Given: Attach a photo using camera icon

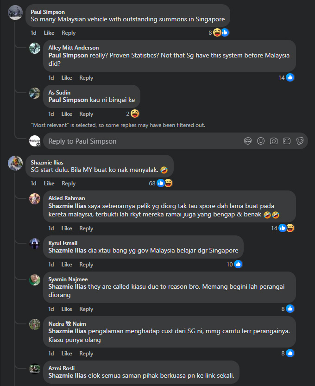Looking at the screenshot, I should pyautogui.click(x=274, y=141).
